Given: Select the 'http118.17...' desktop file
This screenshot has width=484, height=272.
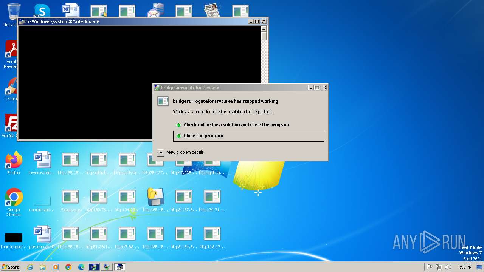Looking at the screenshot, I should coord(212,238).
